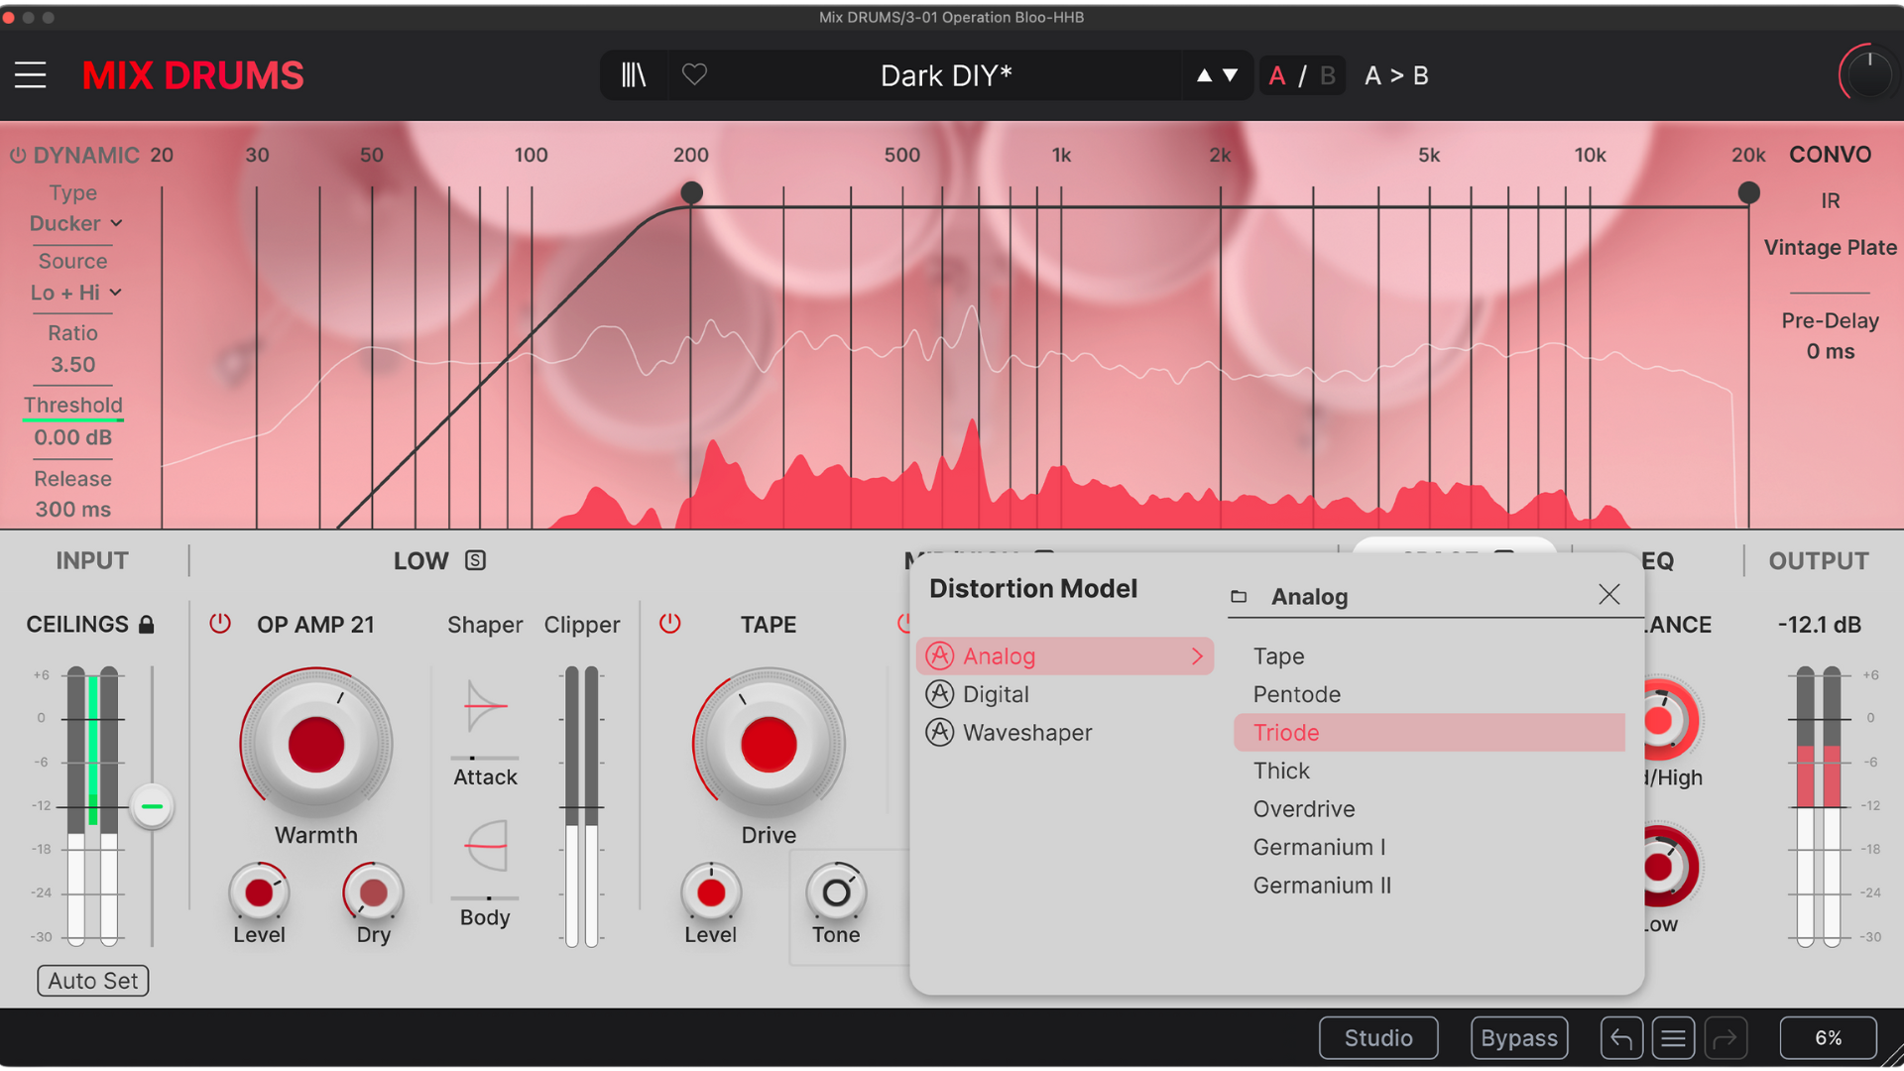Click the TAPE Drive knob
Viewport: 1904px width, 1071px height.
point(769,744)
